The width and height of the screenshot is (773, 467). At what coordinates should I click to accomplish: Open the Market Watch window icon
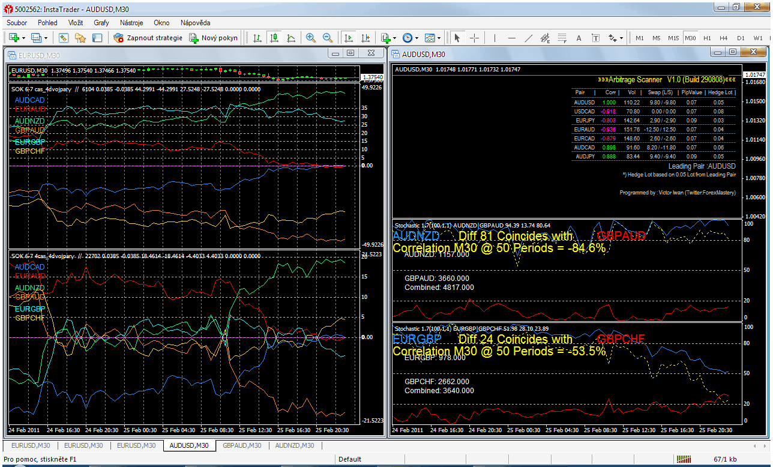coord(64,38)
